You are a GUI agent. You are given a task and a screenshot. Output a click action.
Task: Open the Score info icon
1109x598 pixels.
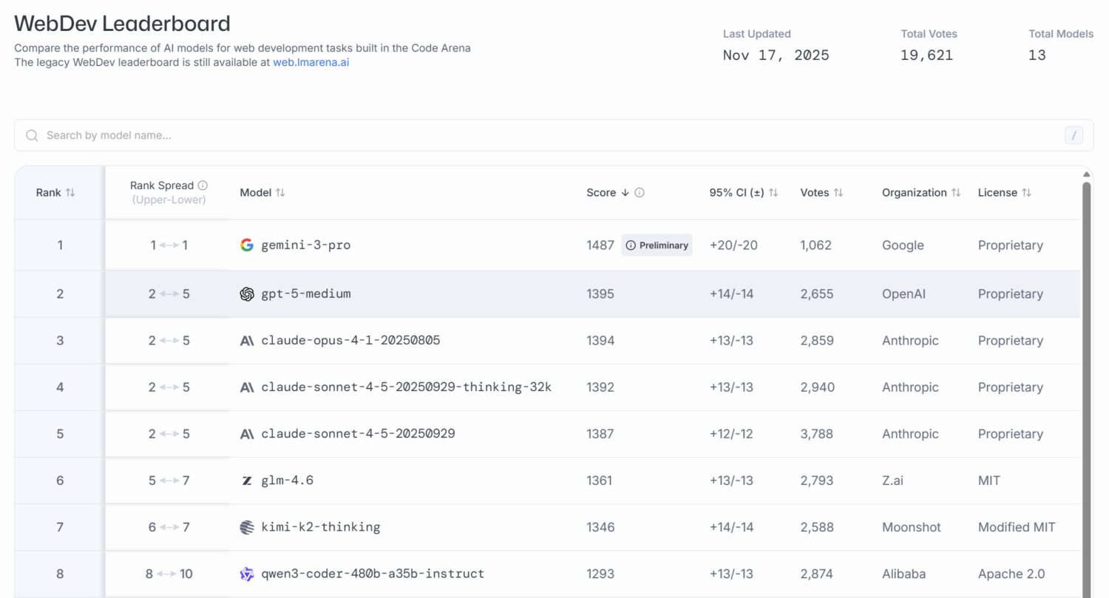point(640,192)
